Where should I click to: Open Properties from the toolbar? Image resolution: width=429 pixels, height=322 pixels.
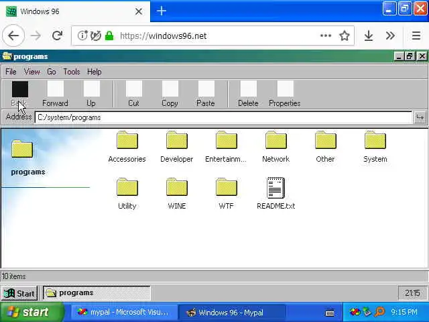click(284, 94)
